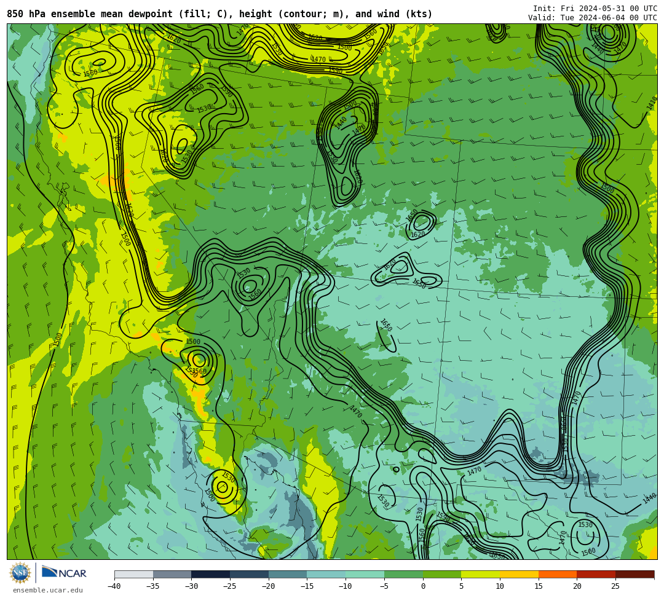Image resolution: width=664 pixels, height=598 pixels.
Task: Click the '10' colorbar tick label
Action: tap(500, 586)
